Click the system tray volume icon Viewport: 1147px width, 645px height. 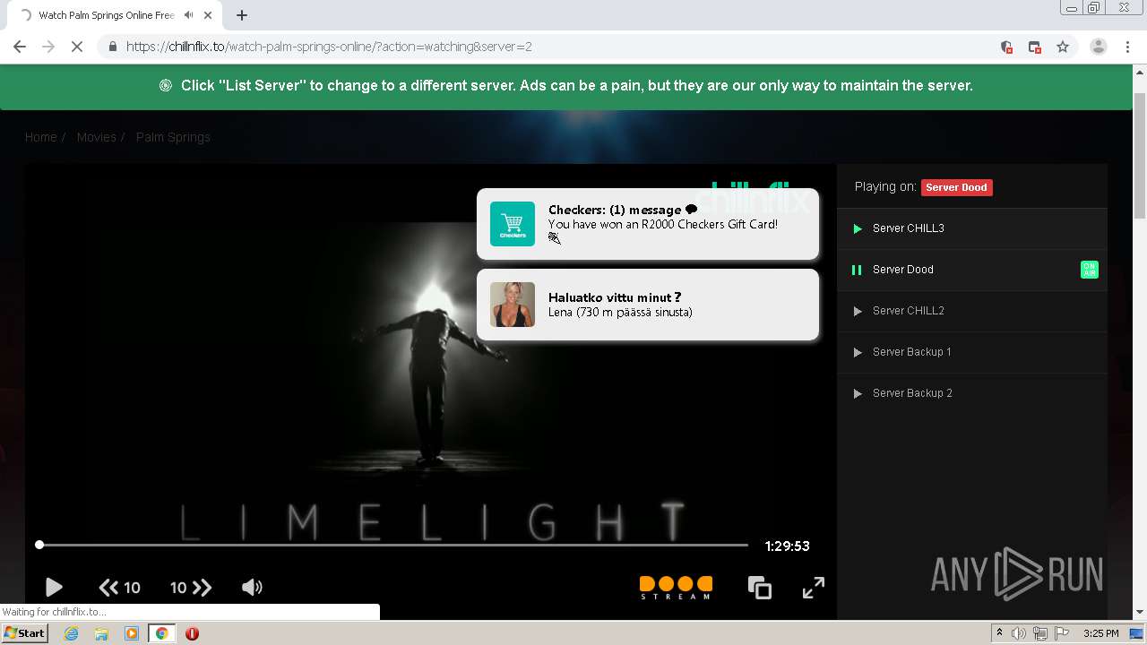tap(1019, 633)
